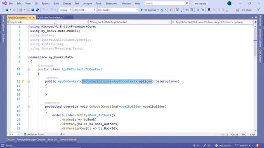Collapse the AppDbContext class block on line 10
This screenshot has width=264, height=148.
click(x=28, y=69)
